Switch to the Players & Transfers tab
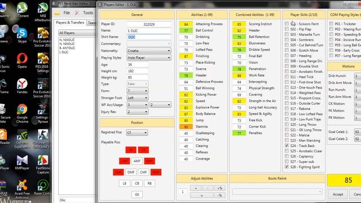This screenshot has height=203, width=361. click(x=70, y=23)
